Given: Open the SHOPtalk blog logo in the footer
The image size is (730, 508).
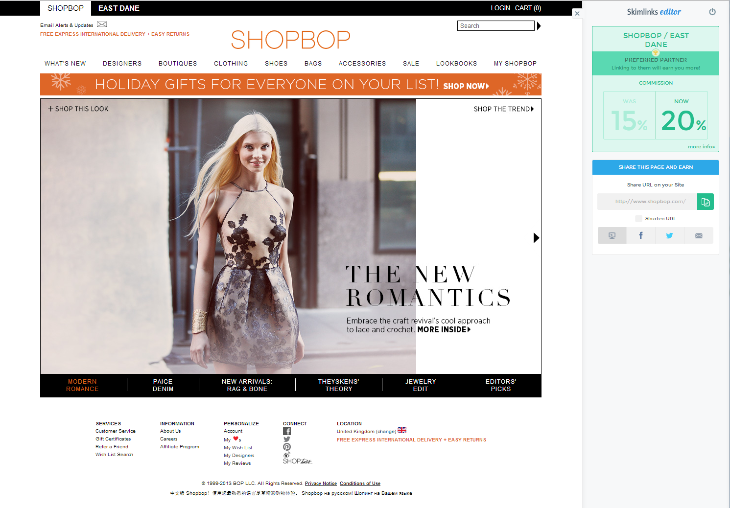Looking at the screenshot, I should coord(297,461).
